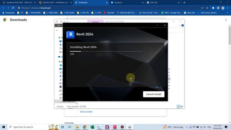Open the 1. PHAN MEM bookmark folder
Viewport: 231px width, 130px height.
pyautogui.click(x=33, y=13)
